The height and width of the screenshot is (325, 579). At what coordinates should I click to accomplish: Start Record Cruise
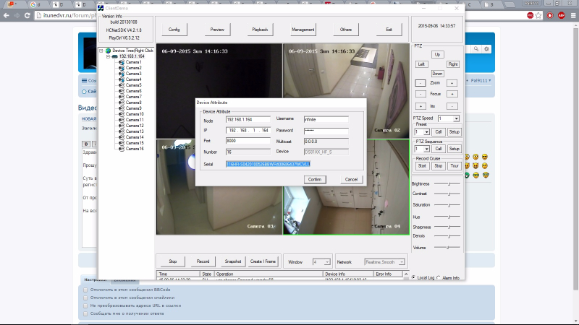click(x=422, y=166)
